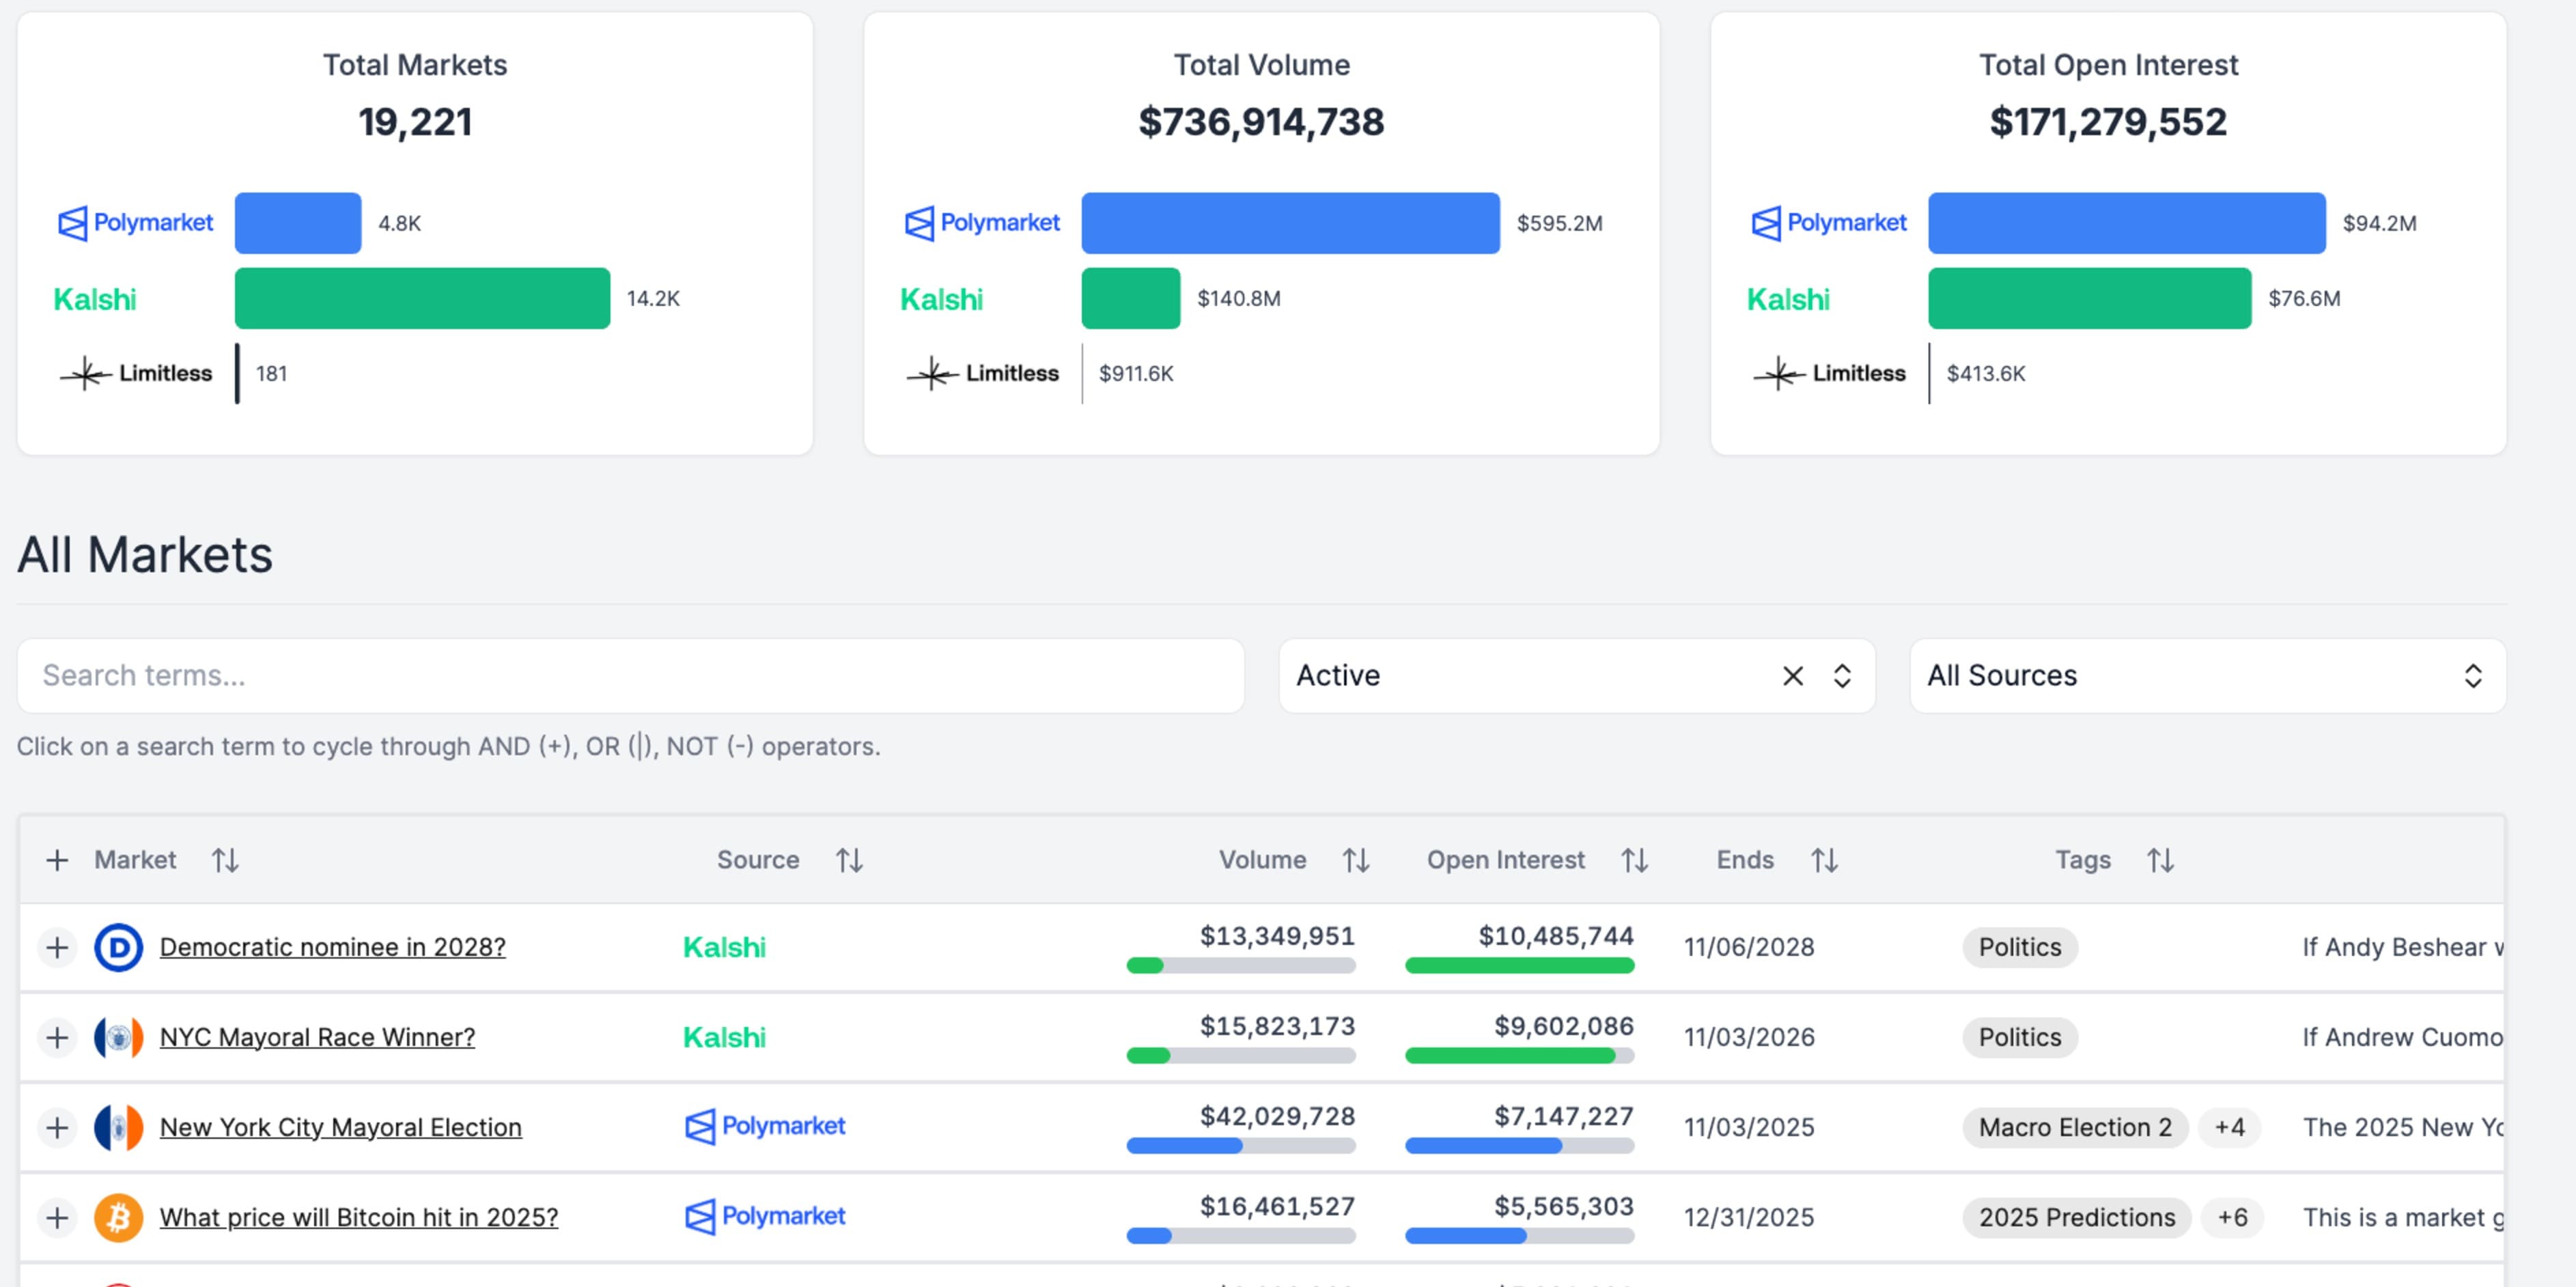Viewport: 2576px width, 1287px height.
Task: Focus the Search terms input field
Action: click(x=631, y=676)
